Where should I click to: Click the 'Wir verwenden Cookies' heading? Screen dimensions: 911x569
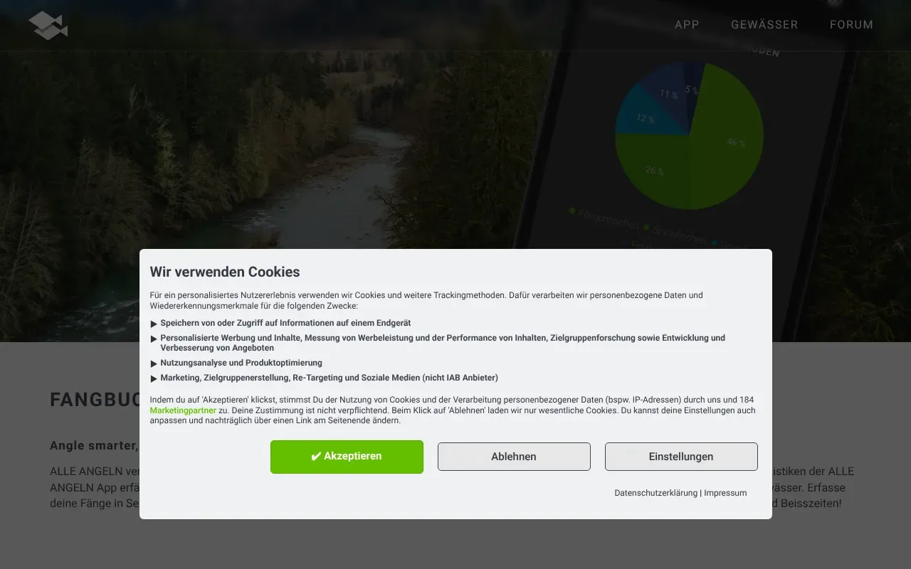(x=225, y=272)
